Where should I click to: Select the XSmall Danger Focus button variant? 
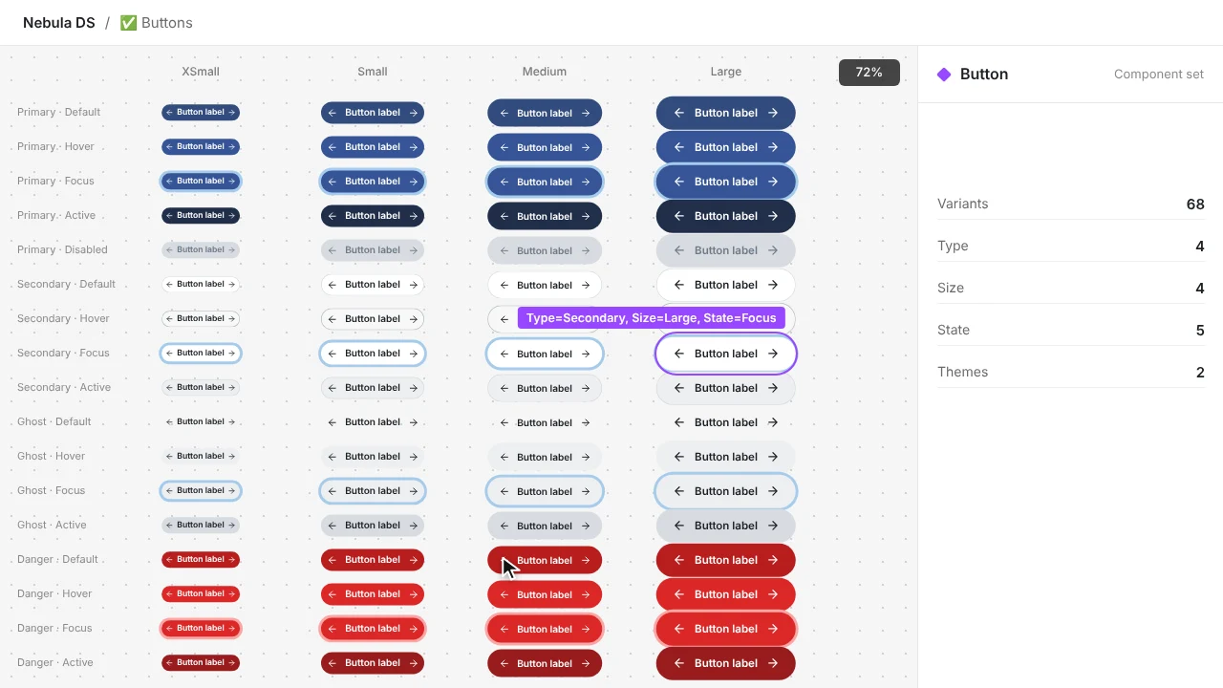(201, 628)
